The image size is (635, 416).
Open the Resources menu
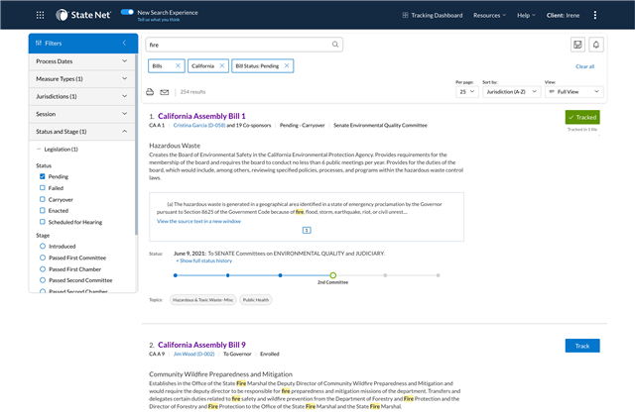489,16
